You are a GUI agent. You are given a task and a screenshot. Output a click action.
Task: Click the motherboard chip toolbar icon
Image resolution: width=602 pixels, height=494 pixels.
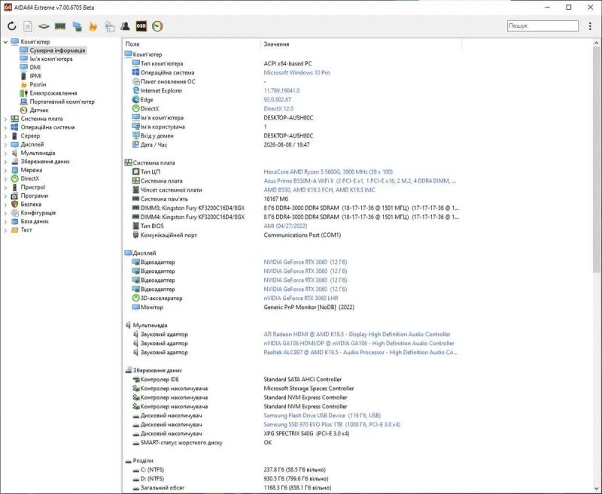(x=44, y=26)
